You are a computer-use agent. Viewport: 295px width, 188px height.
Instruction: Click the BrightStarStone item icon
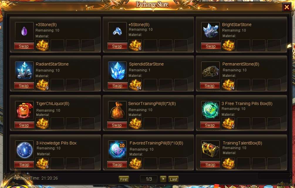pyautogui.click(x=210, y=31)
